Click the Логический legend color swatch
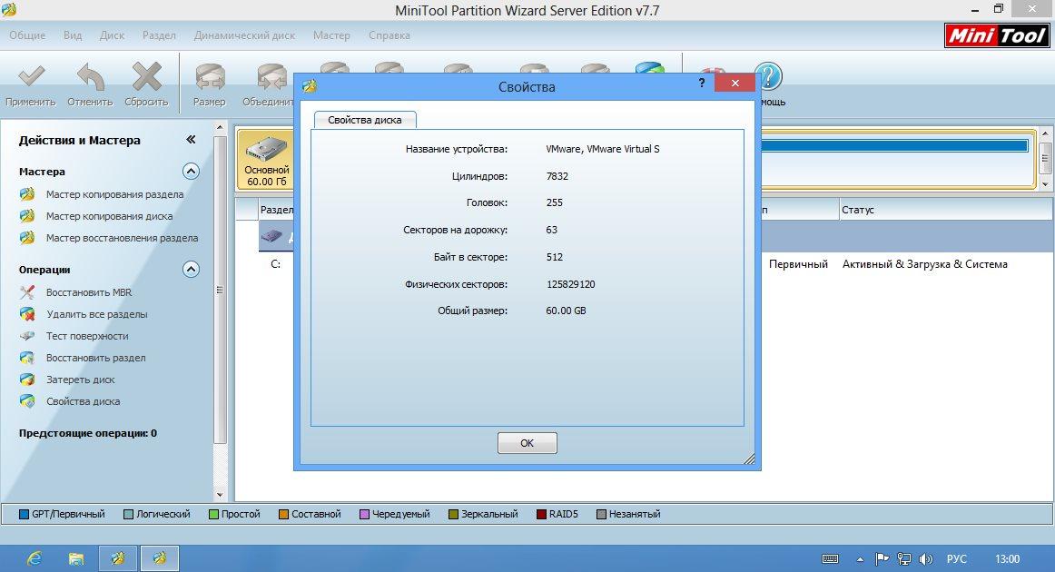The image size is (1055, 572). coord(129,514)
